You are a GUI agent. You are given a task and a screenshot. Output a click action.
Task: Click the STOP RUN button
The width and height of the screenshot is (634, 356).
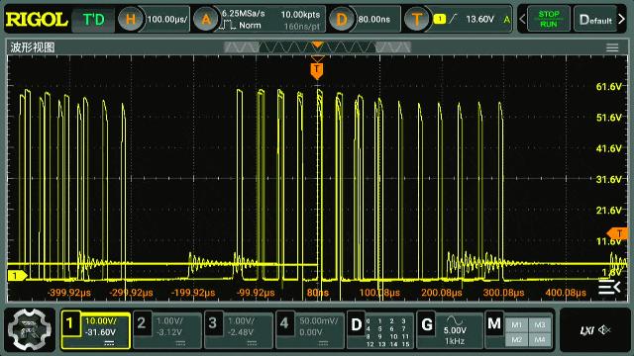[548, 19]
